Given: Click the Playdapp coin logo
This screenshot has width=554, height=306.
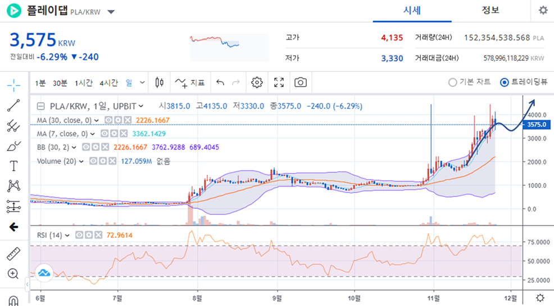Looking at the screenshot, I should (x=14, y=11).
